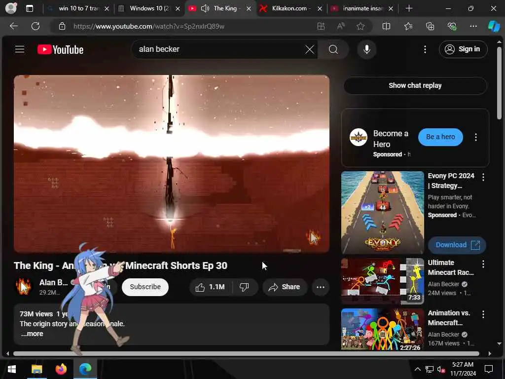Click the 'Alan Becker' channel name on Ultimate Minecart Race
This screenshot has height=379, width=505.
point(443,284)
